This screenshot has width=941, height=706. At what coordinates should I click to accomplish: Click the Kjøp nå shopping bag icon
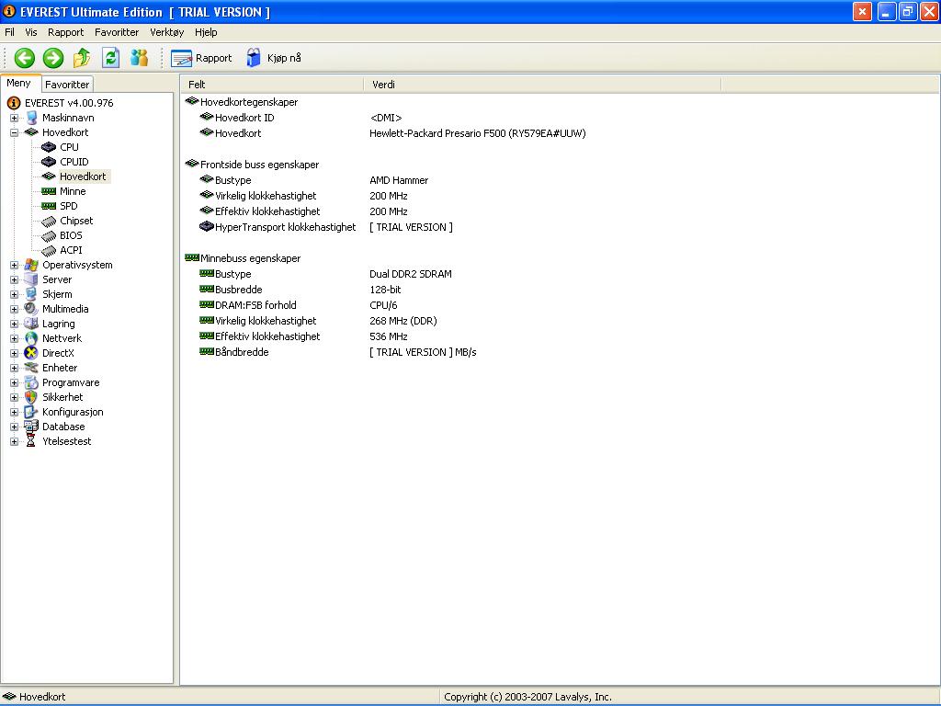254,58
